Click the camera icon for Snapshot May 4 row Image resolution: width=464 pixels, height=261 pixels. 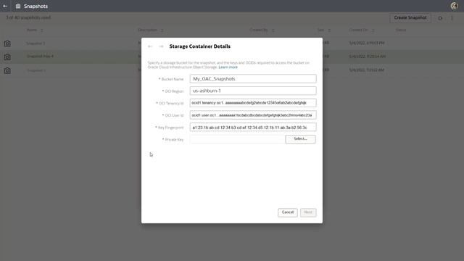pos(7,57)
